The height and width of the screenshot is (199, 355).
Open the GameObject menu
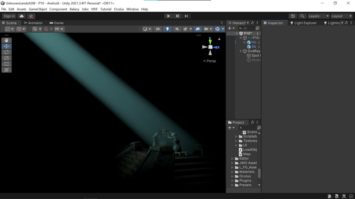pos(38,9)
